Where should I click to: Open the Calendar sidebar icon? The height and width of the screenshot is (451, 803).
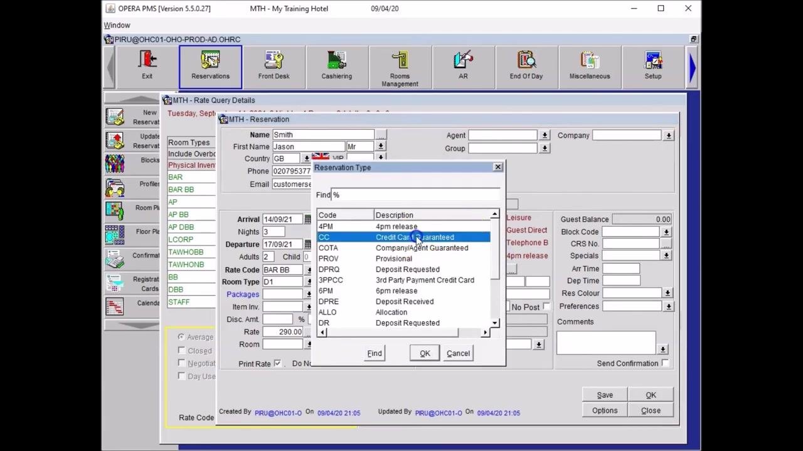[115, 306]
